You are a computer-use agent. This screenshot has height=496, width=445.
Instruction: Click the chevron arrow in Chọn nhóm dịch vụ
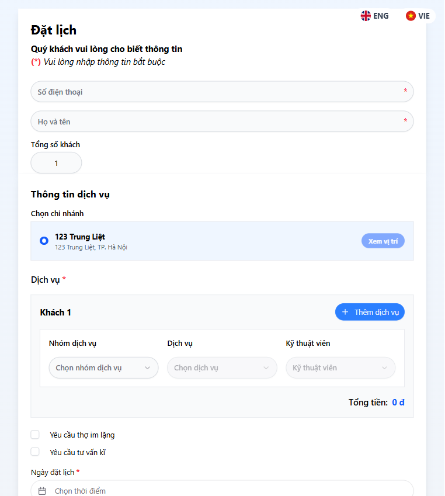click(147, 368)
